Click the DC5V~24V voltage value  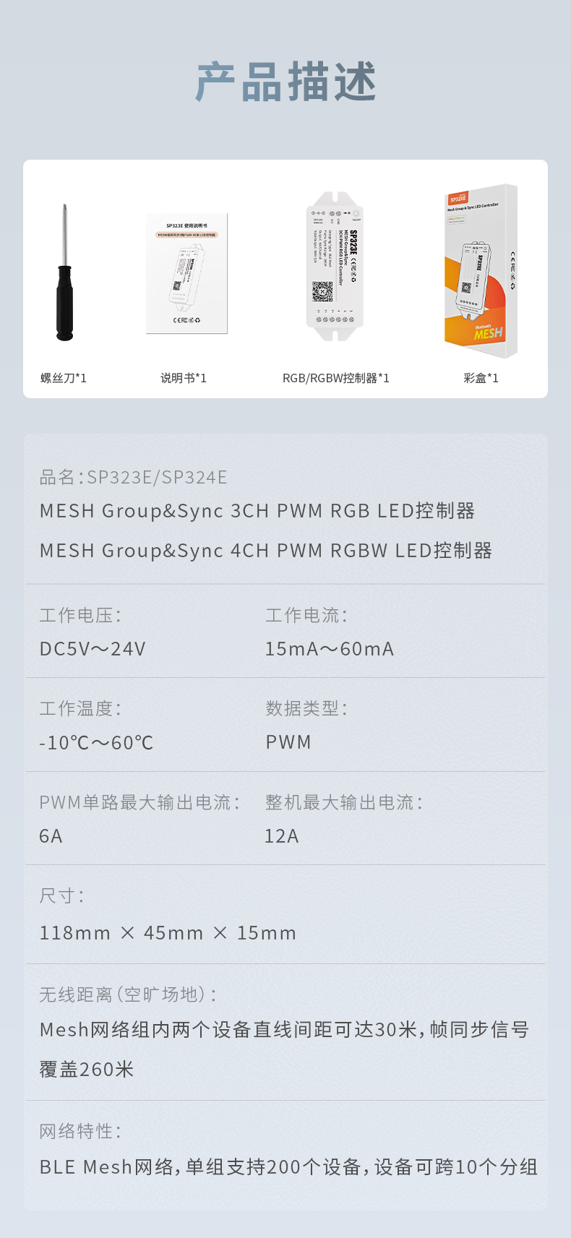pyautogui.click(x=93, y=649)
